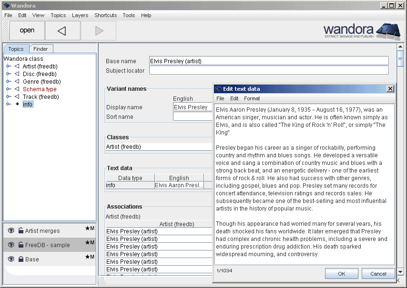Click the forward arrow navigation button
This screenshot has width=407, height=288.
click(x=99, y=31)
